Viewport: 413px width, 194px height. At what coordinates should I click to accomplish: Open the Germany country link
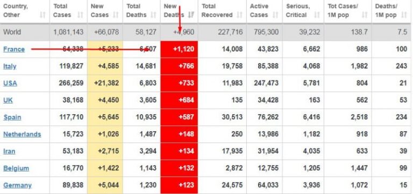click(x=17, y=185)
